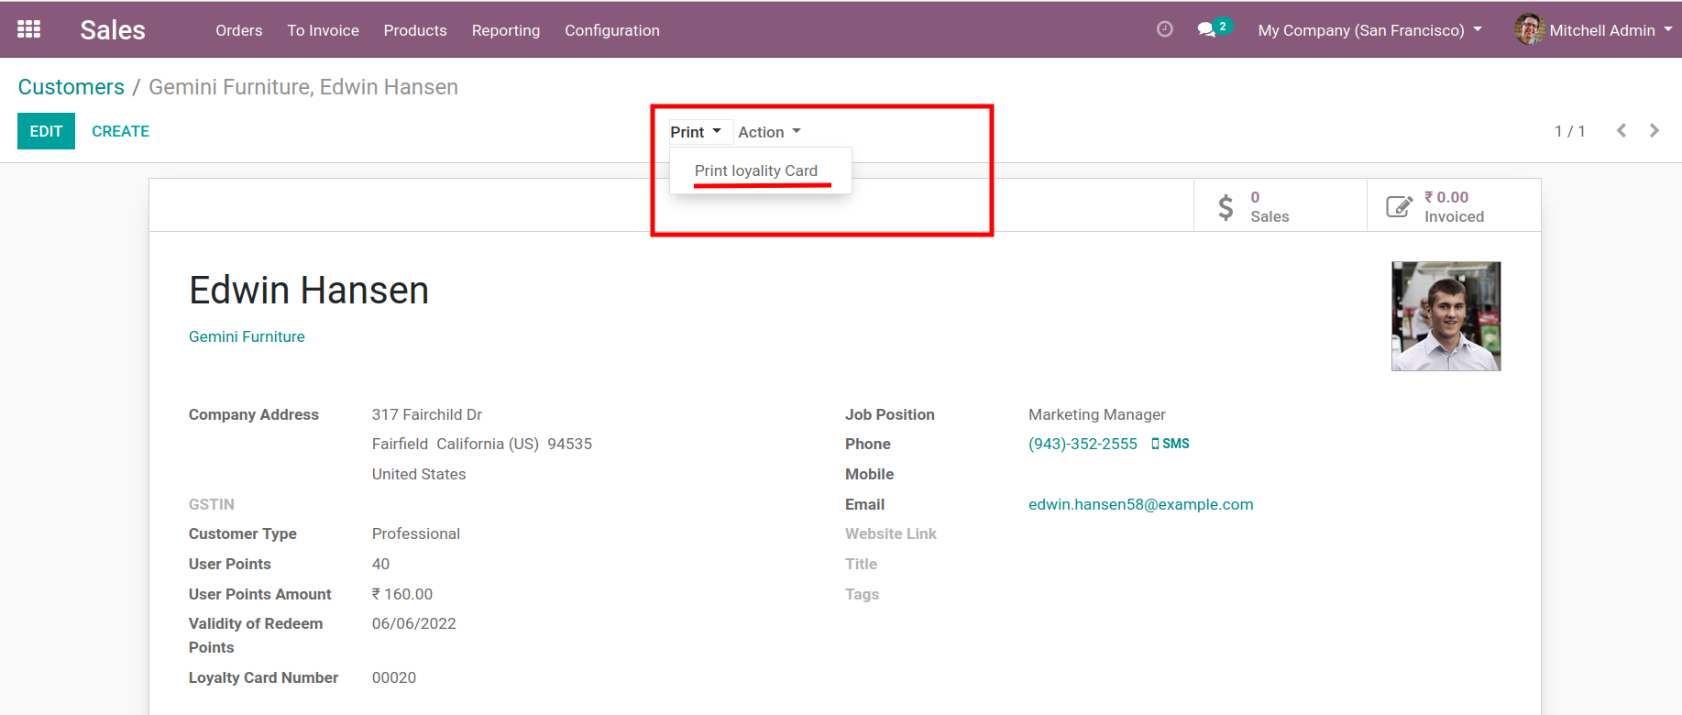
Task: Open the apps grid menu icon
Action: point(29,29)
